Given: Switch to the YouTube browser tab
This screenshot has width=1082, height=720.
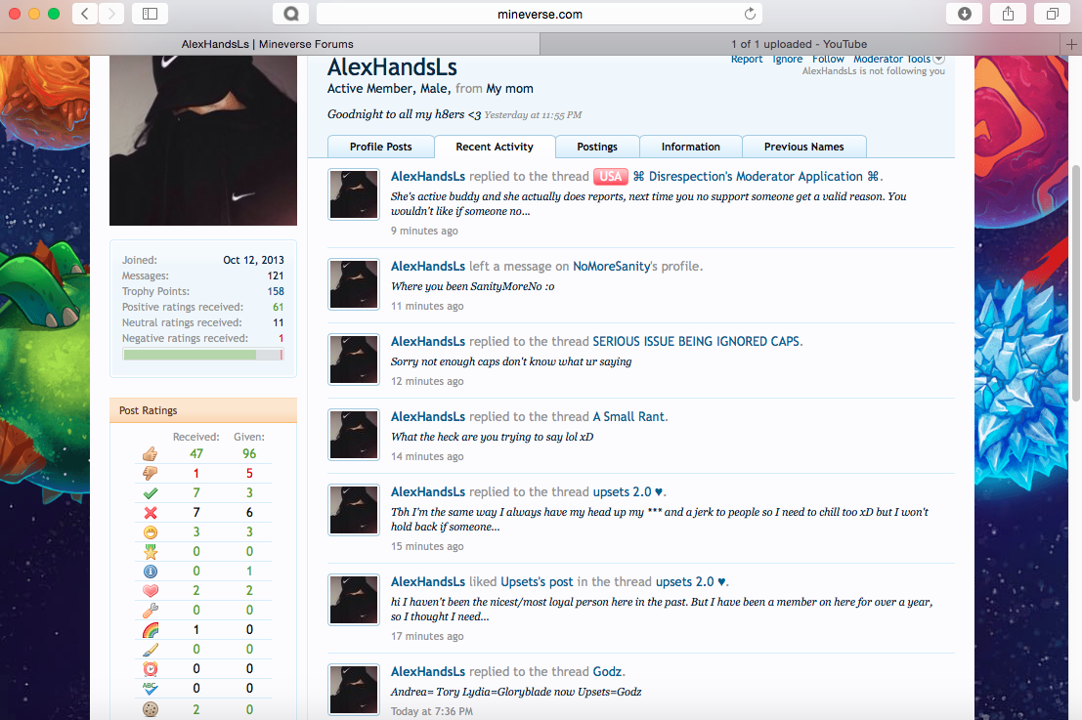Looking at the screenshot, I should (799, 44).
